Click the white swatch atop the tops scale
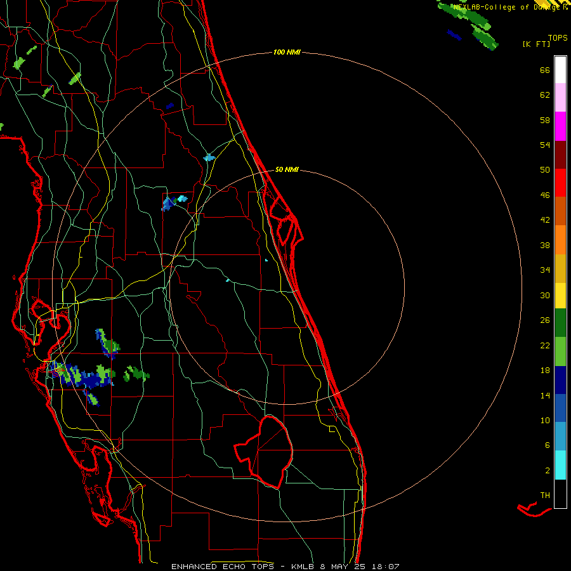 560,70
